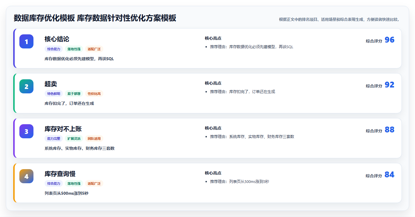
Task: Select the 扩展灵活 tag
Action: pos(74,139)
